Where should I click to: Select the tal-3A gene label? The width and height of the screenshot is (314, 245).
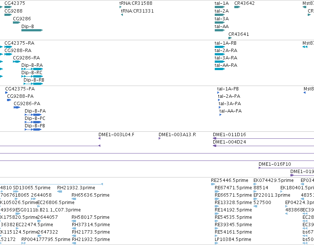[221, 18]
